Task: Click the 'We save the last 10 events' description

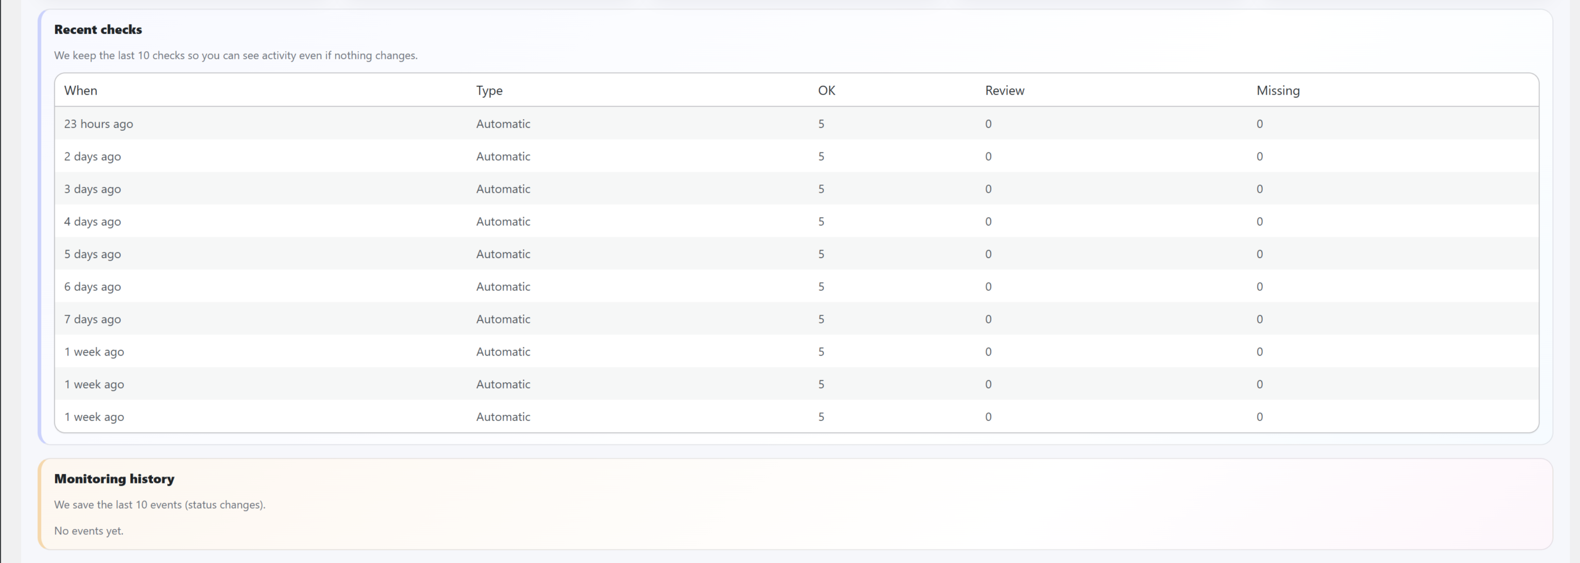Action: click(x=160, y=505)
